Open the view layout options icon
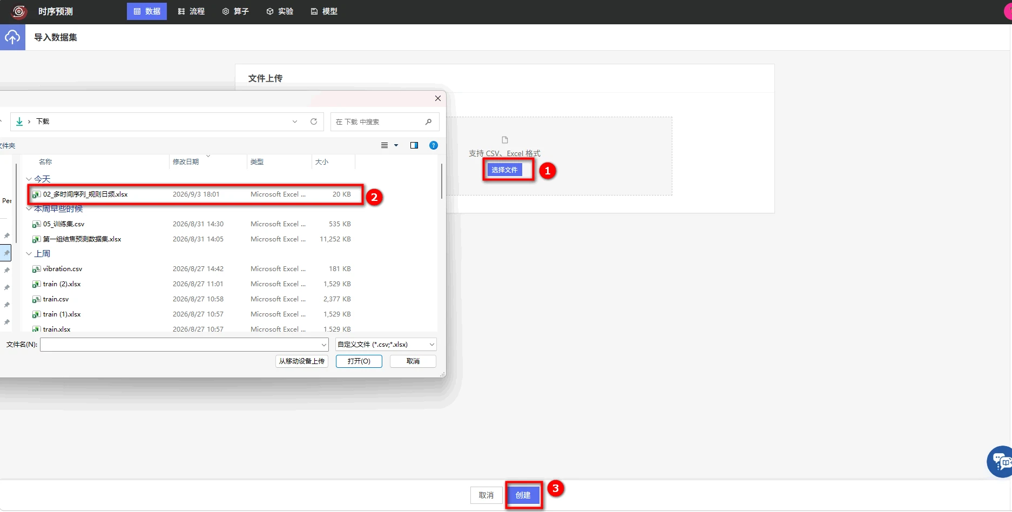 (384, 145)
